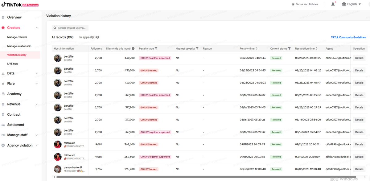Click the Manage staff sidebar icon
This screenshot has height=181, width=370.
(3, 135)
